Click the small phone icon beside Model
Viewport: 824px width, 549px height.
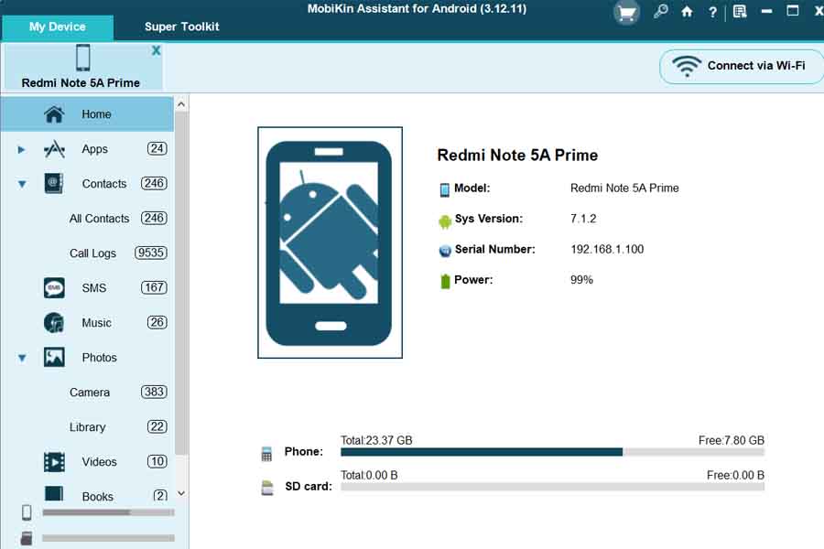point(445,189)
